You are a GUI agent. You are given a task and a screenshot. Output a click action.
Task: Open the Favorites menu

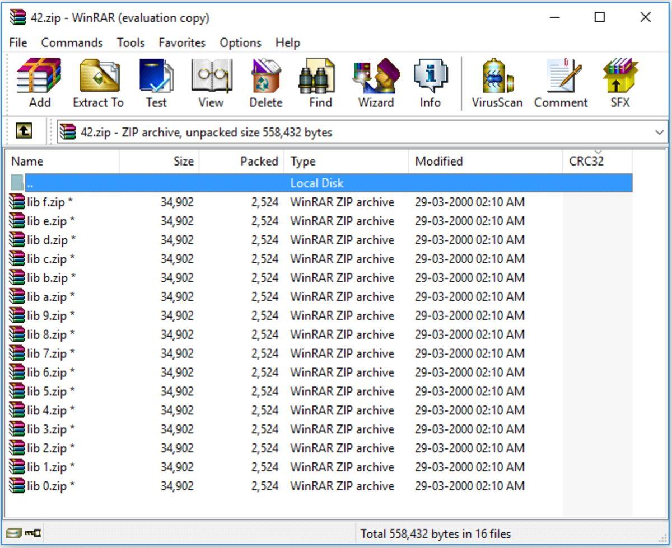[x=182, y=43]
